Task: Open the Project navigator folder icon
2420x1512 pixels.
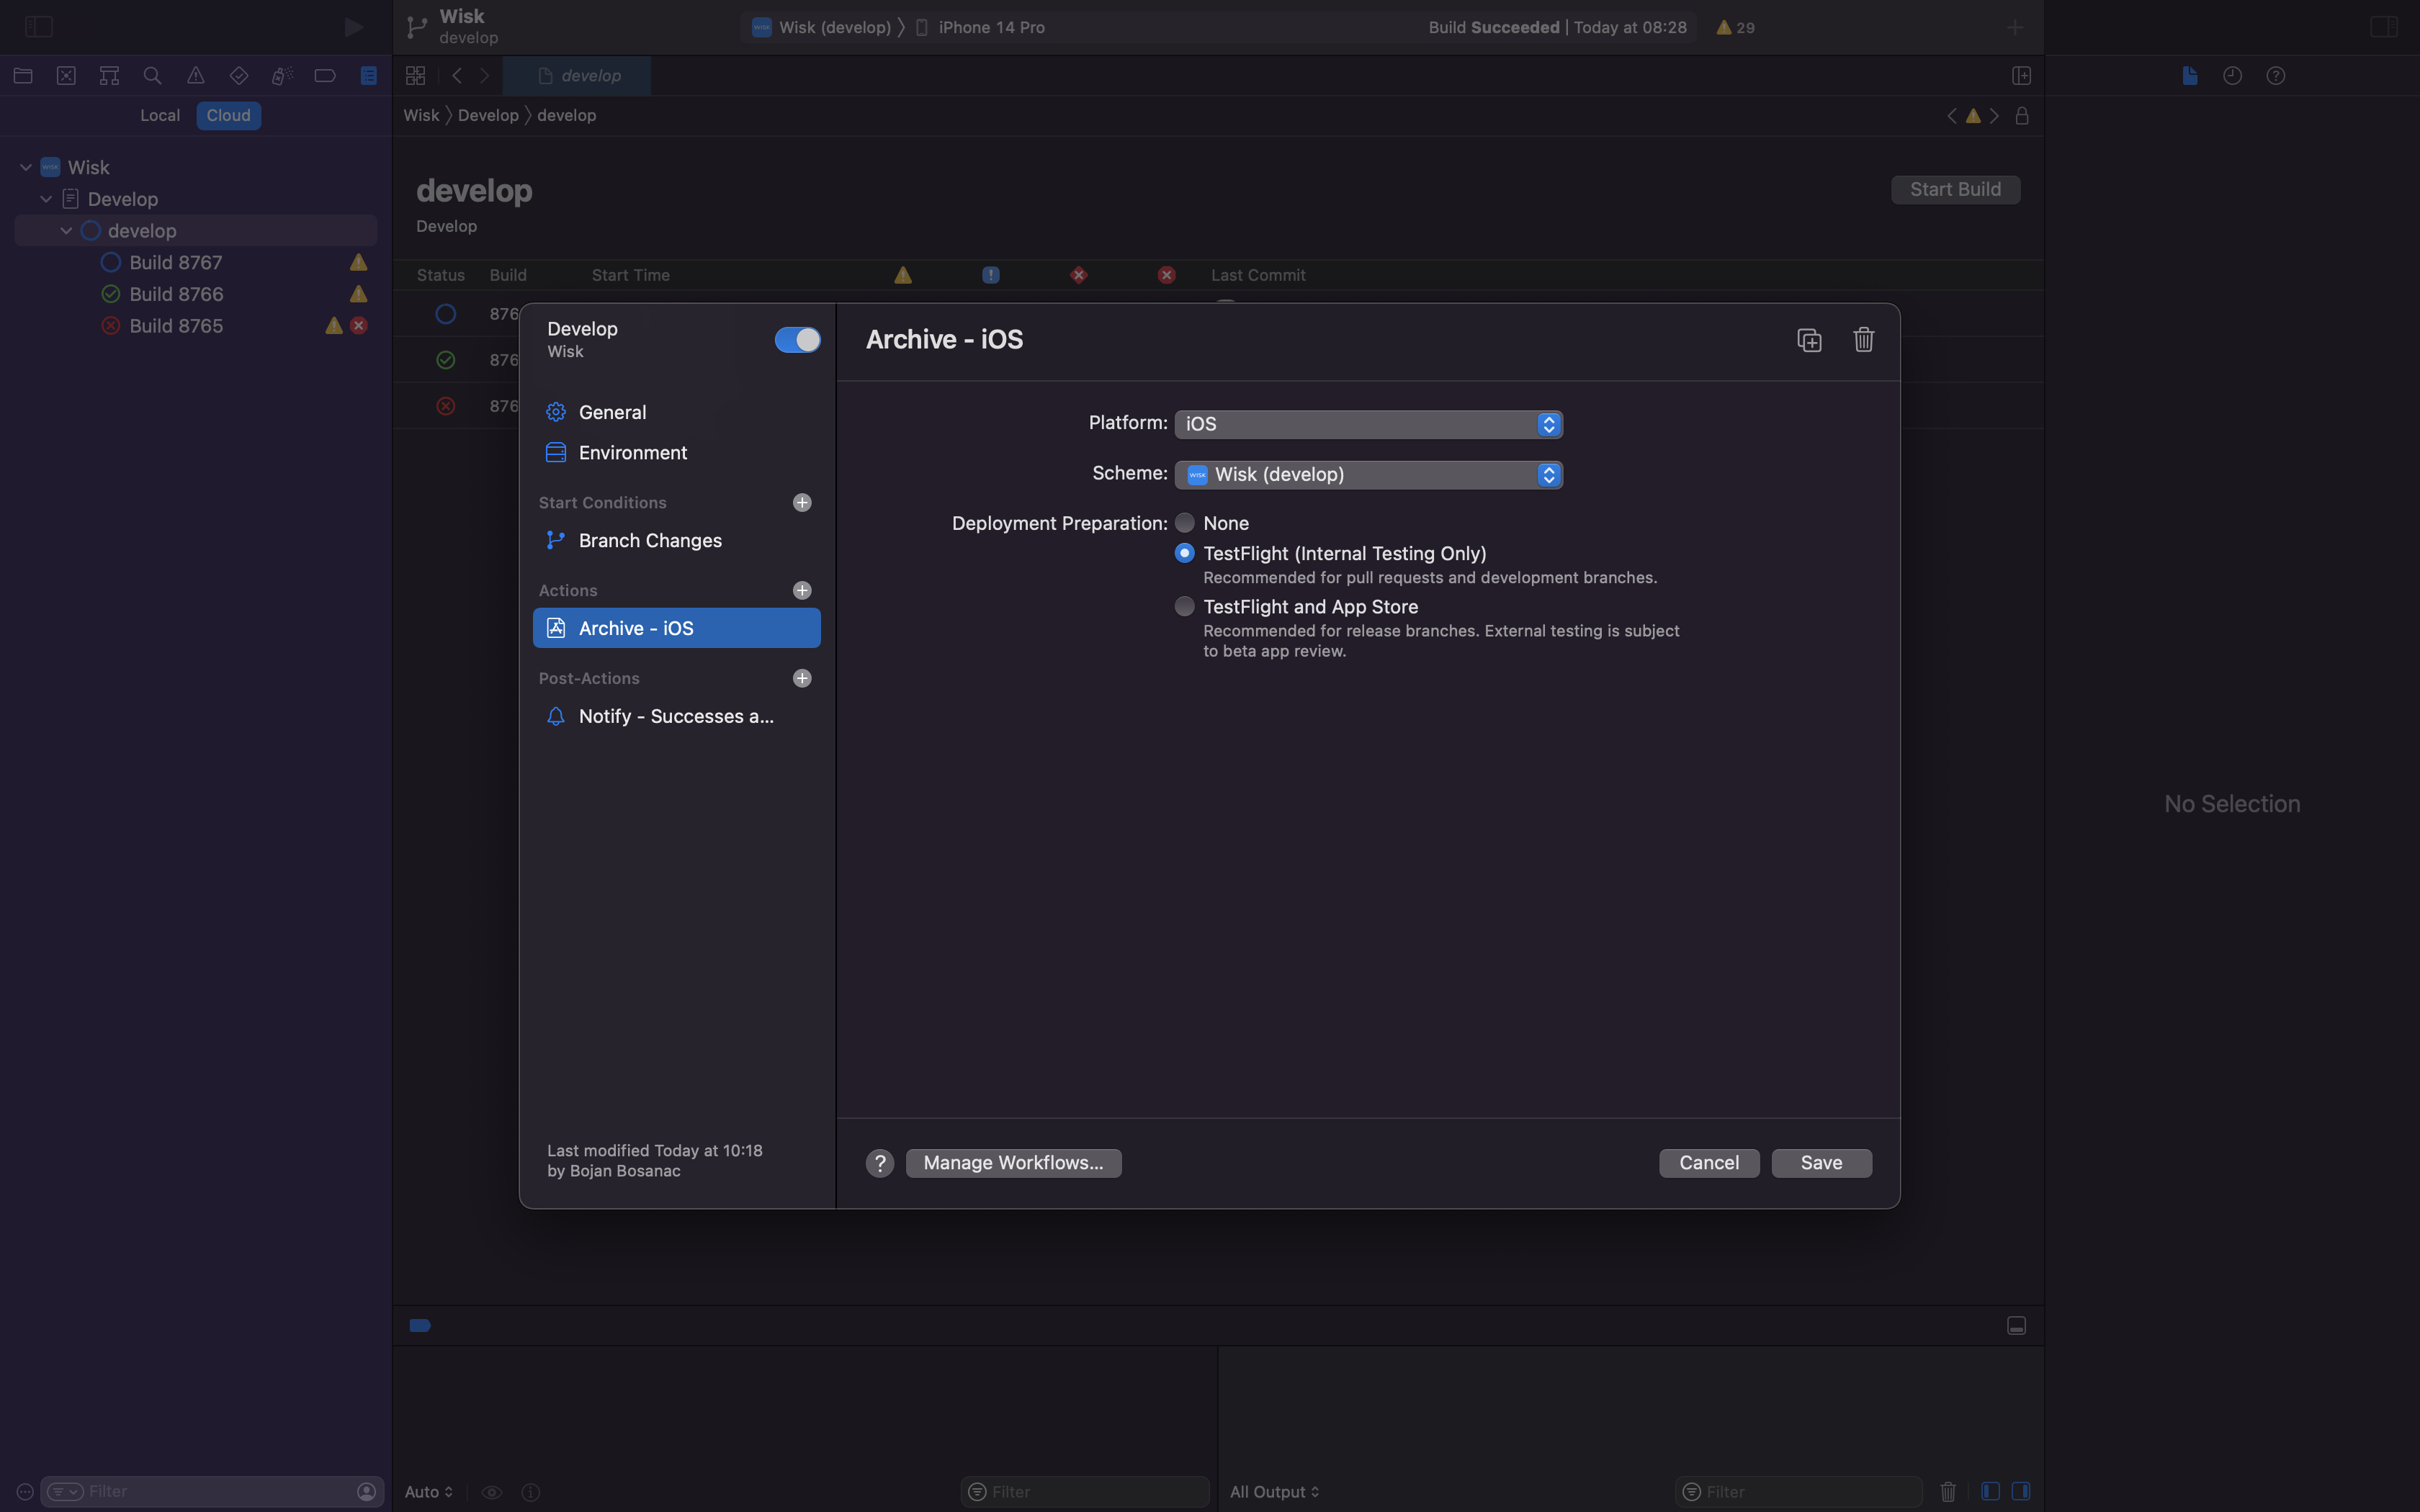Action: [x=23, y=76]
